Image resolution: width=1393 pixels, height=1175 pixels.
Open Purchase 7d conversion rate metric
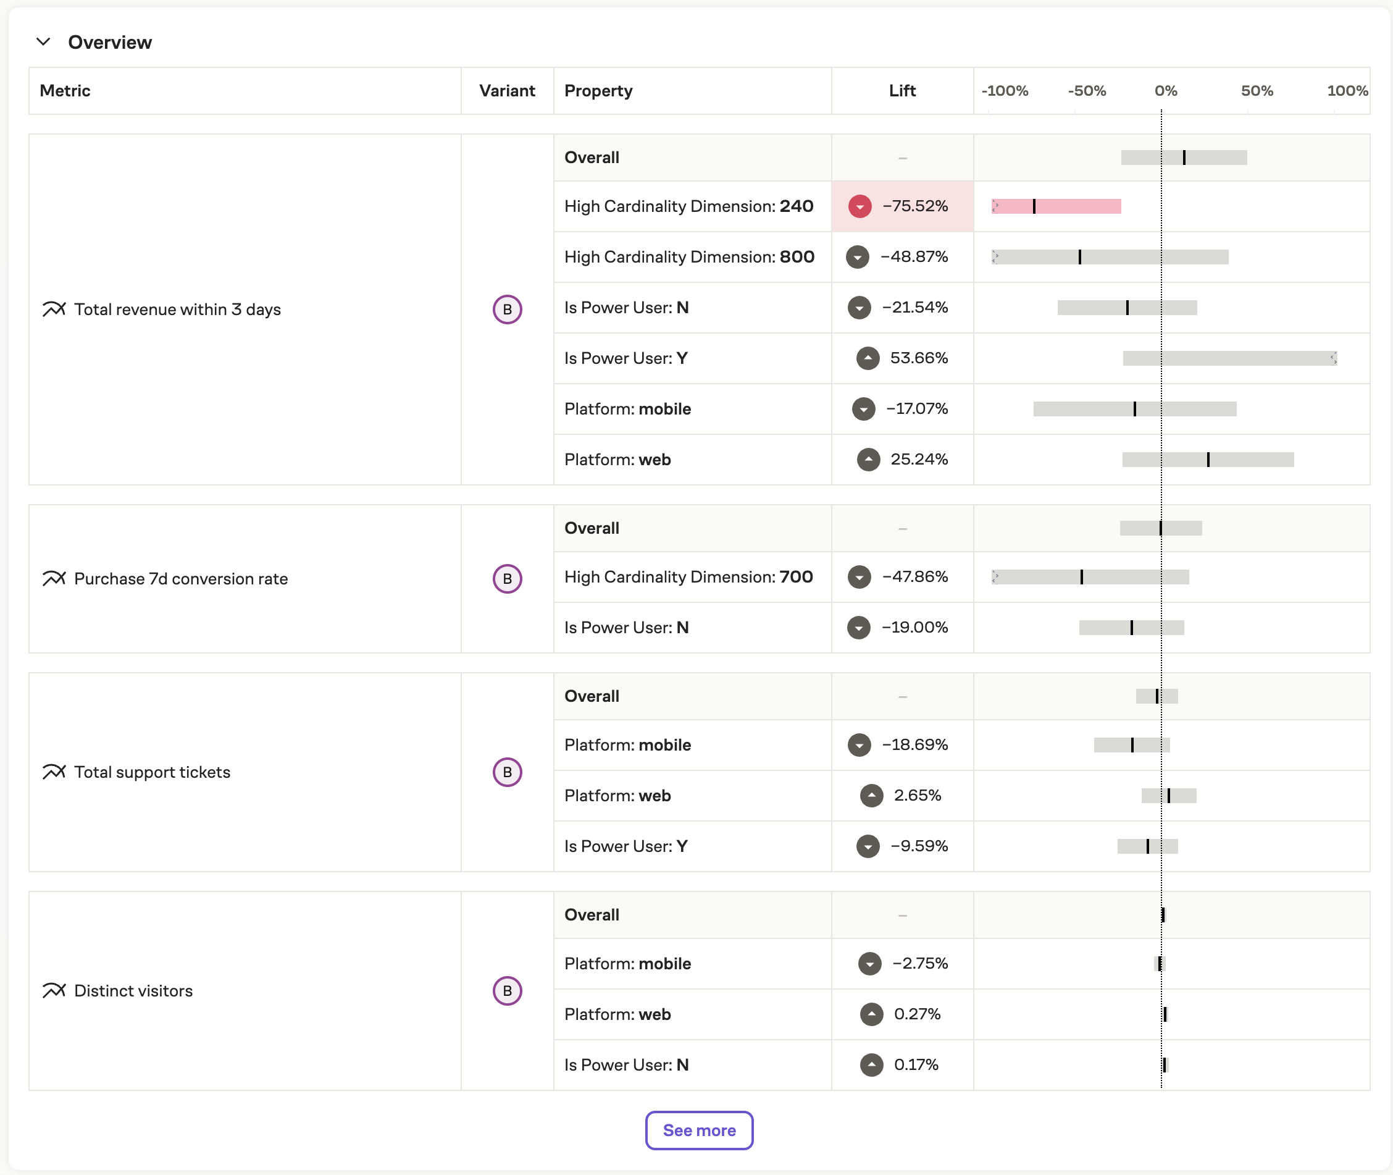[180, 579]
